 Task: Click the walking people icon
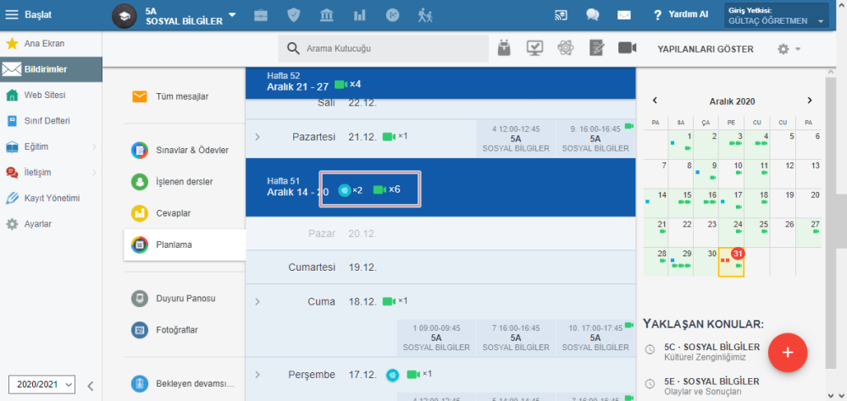coord(425,15)
